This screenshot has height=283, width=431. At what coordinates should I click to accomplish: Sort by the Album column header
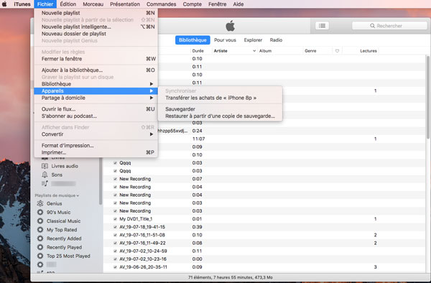(x=265, y=51)
